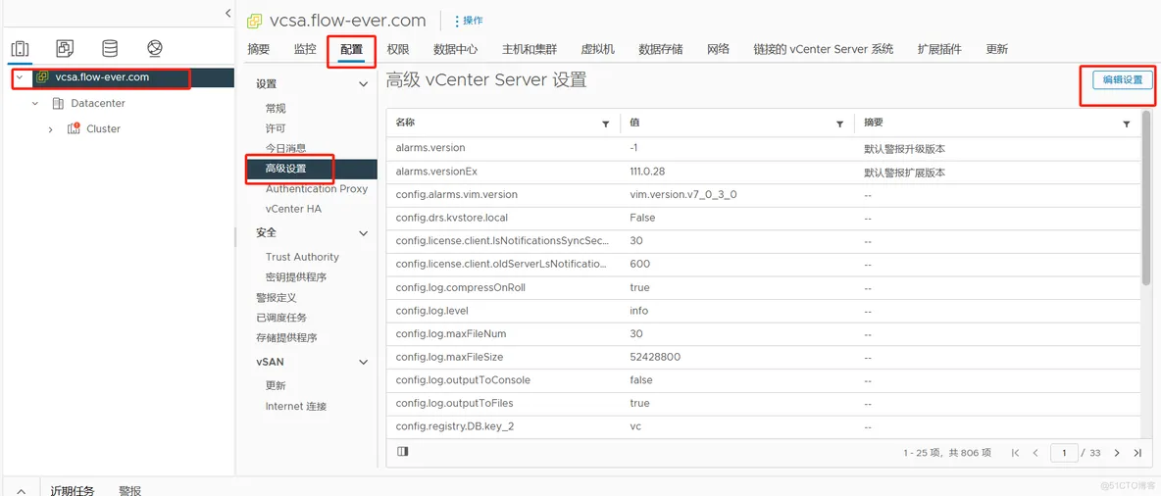Select config.drs.kvstore.local row
1161x496 pixels.
(x=764, y=218)
